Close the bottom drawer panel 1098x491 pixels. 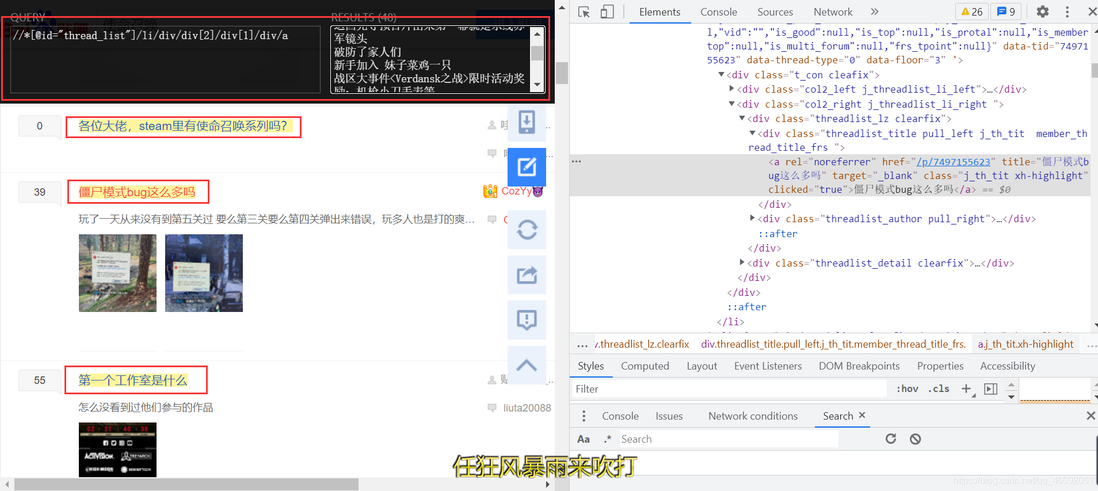point(1091,416)
